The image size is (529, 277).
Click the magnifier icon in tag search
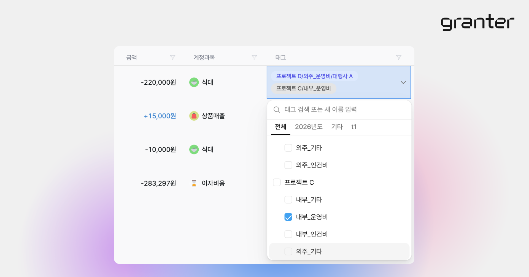point(277,110)
